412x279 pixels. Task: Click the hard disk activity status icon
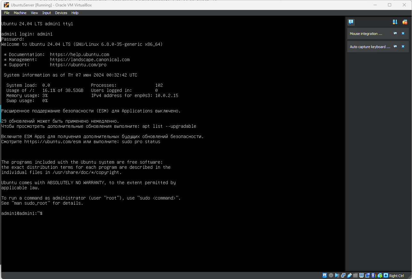point(324,275)
